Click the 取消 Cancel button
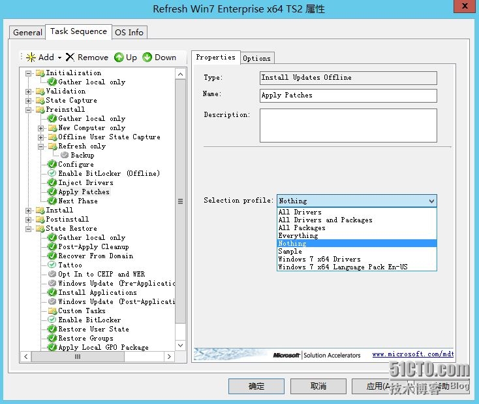Image resolution: width=479 pixels, height=404 pixels. 318,386
